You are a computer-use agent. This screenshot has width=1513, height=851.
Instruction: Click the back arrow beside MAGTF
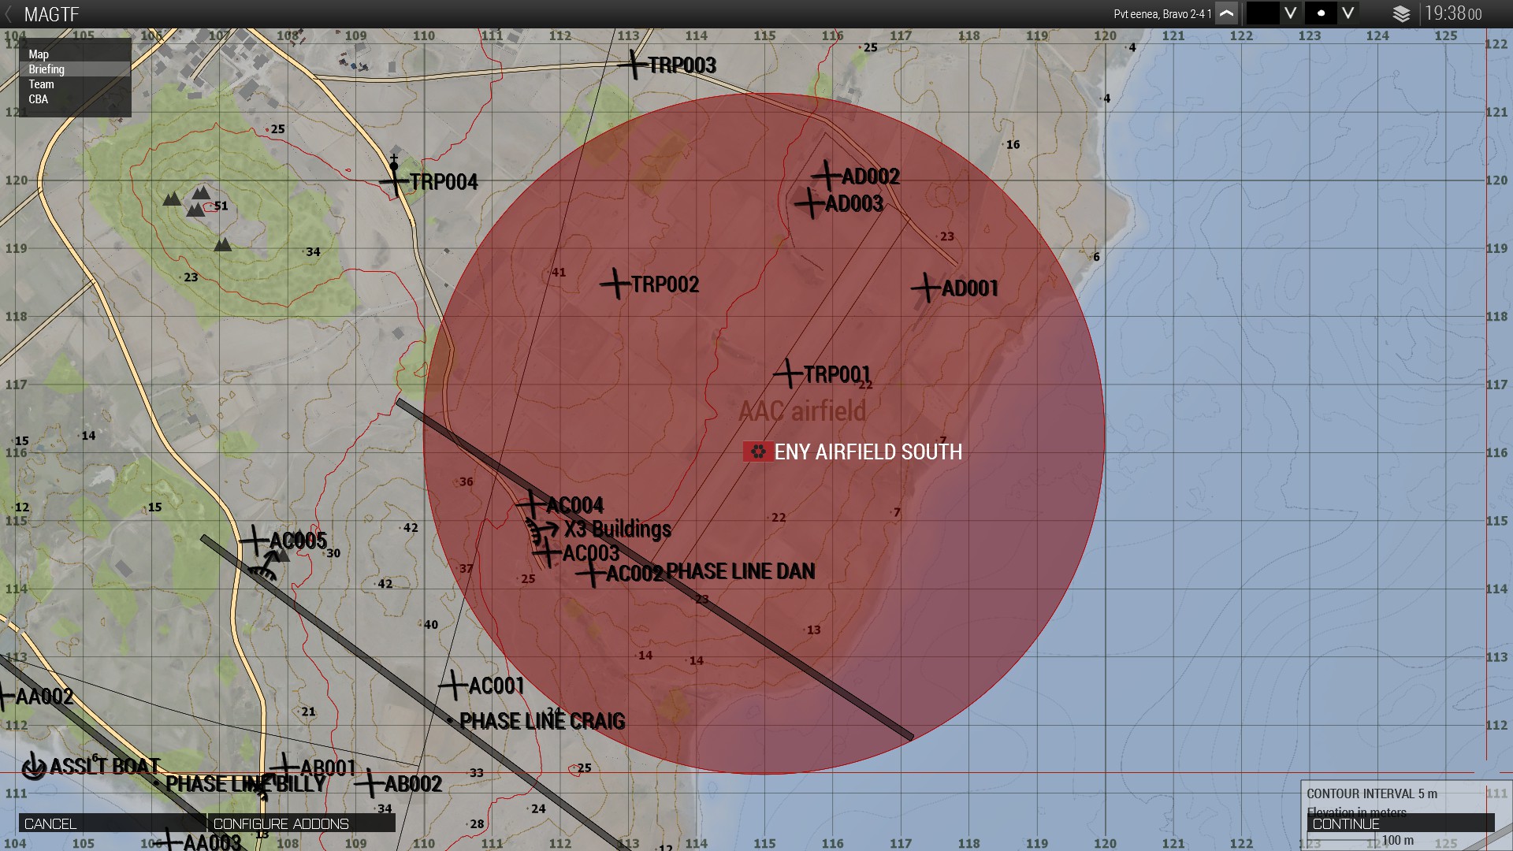tap(9, 14)
